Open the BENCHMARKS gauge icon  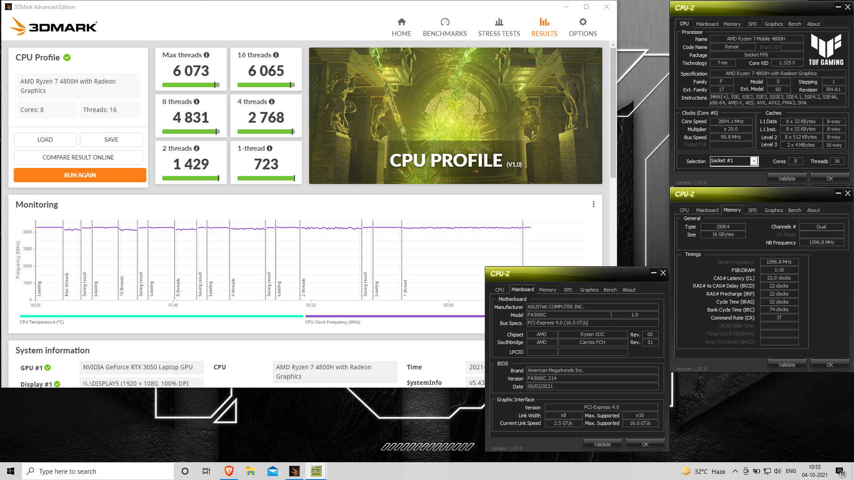(445, 22)
